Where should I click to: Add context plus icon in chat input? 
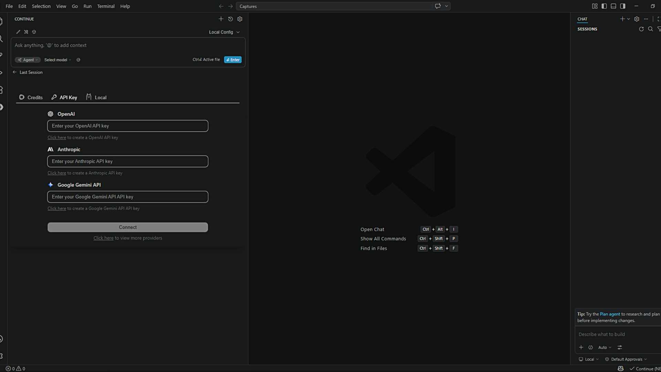tap(581, 348)
